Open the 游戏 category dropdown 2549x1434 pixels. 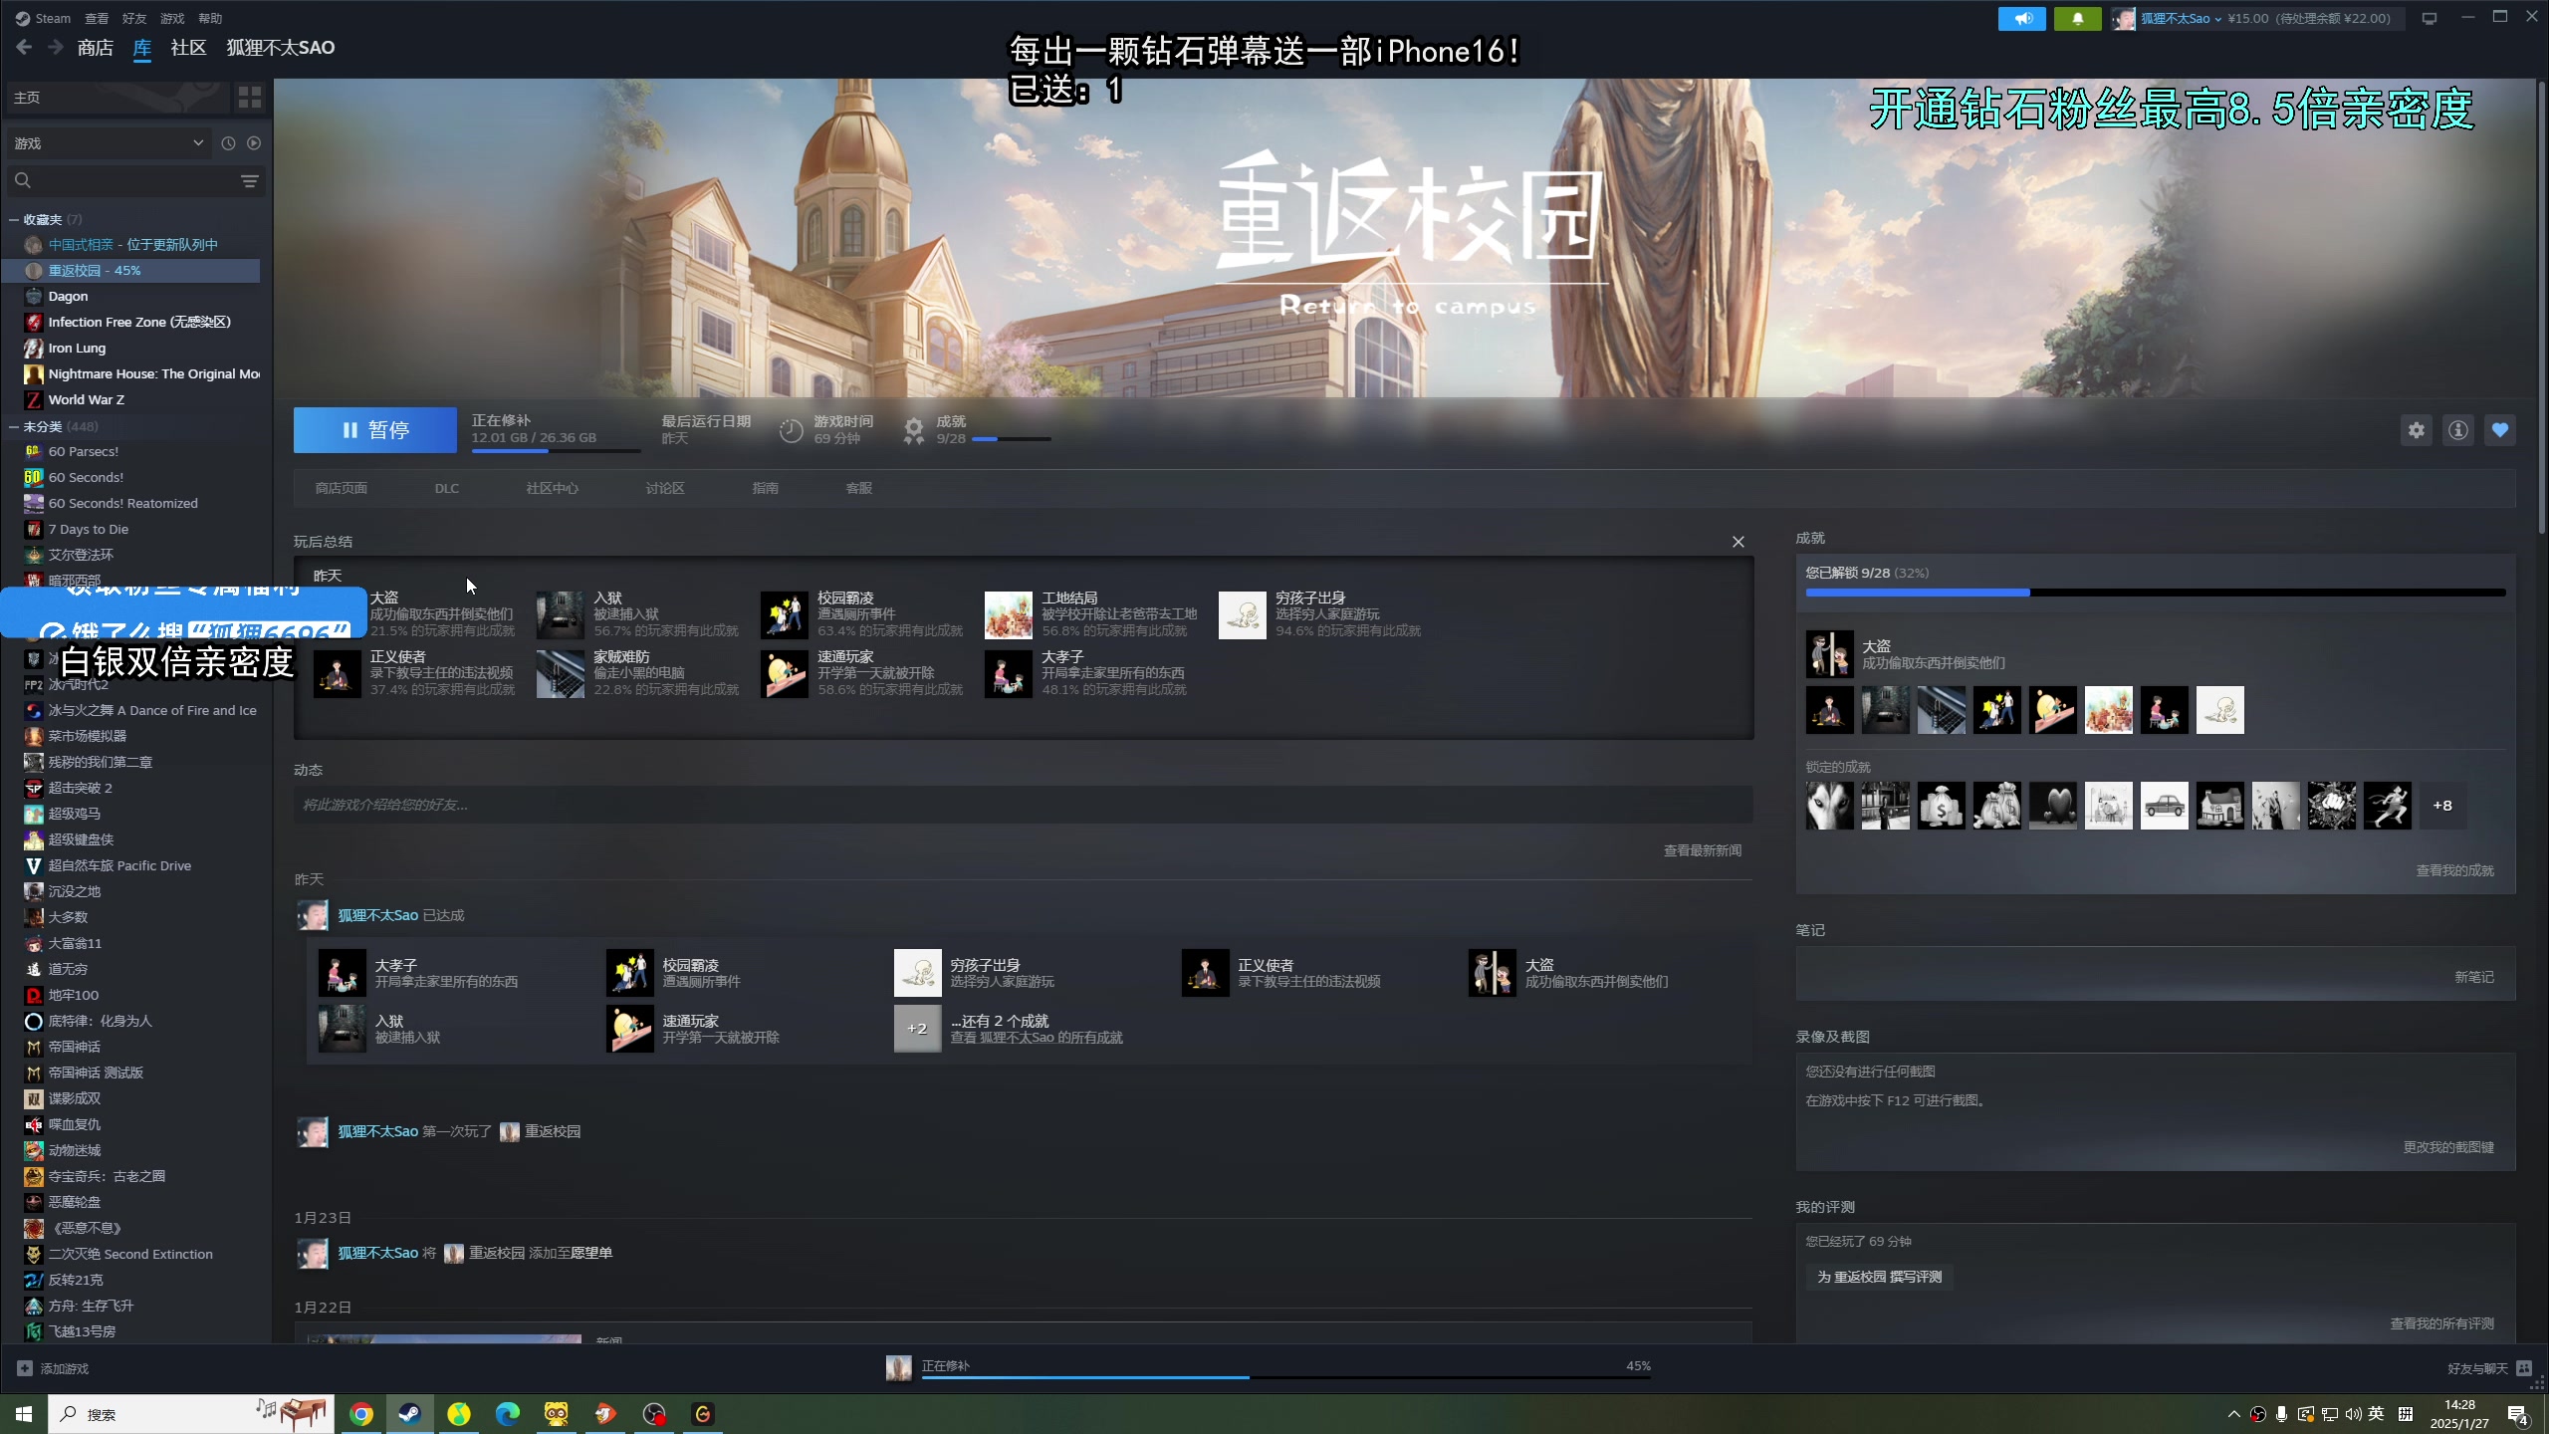pyautogui.click(x=108, y=143)
